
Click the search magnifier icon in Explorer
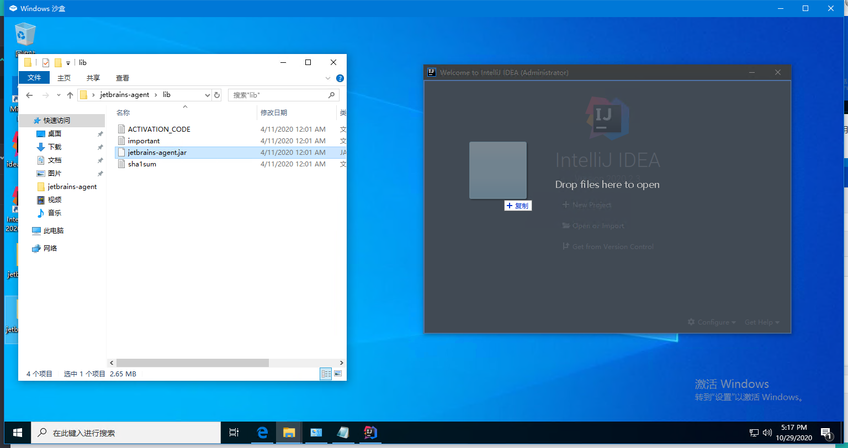point(331,95)
